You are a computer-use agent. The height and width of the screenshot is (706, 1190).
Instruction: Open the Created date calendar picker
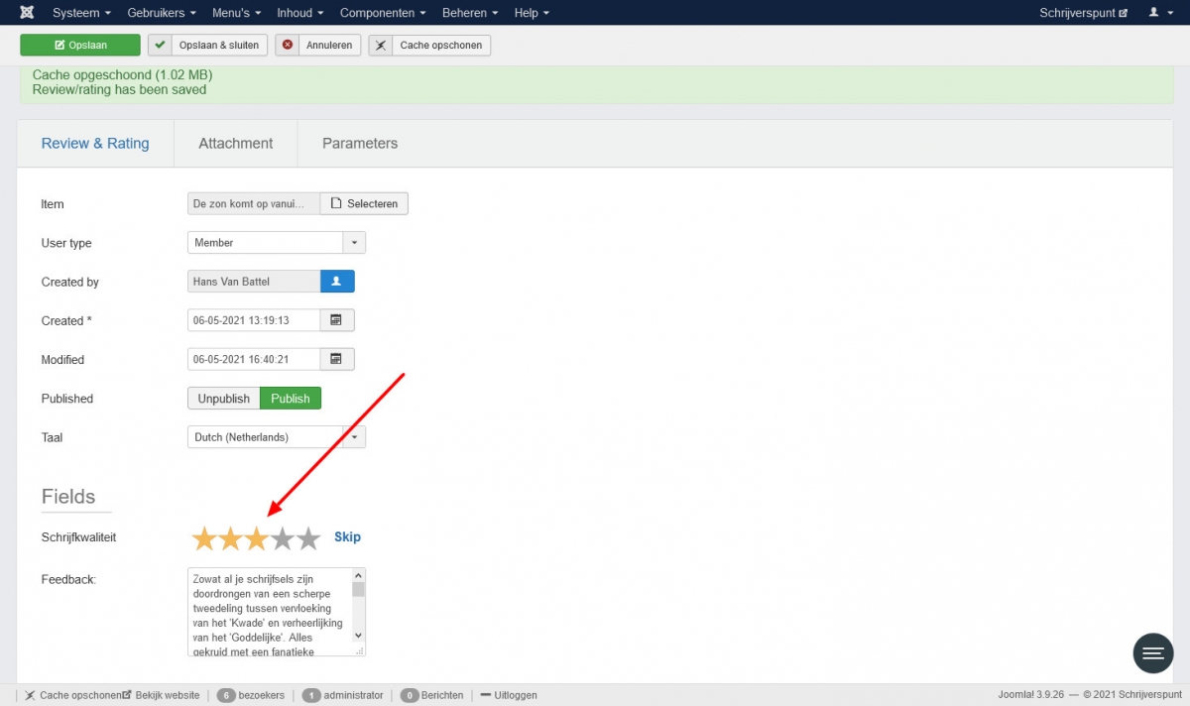[x=337, y=320]
